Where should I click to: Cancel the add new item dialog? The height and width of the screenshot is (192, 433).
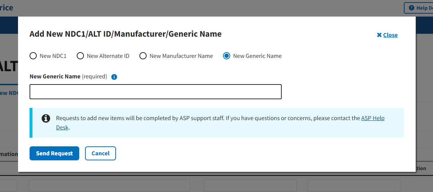click(x=100, y=153)
